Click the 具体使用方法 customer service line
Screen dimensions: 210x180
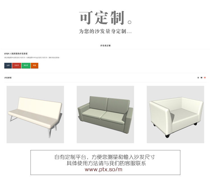click(x=106, y=163)
